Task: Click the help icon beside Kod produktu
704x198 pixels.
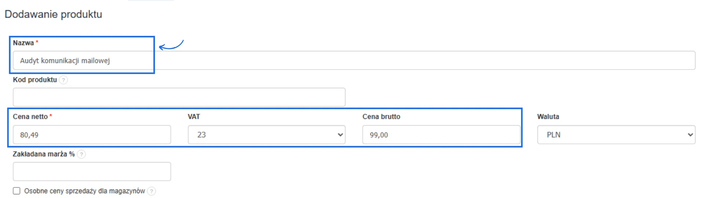Action: tap(63, 80)
